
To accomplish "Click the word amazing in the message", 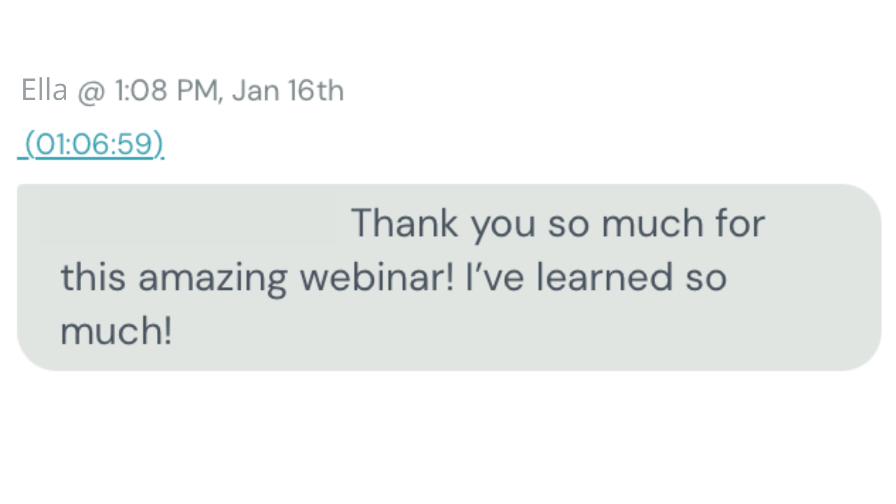I will (213, 279).
